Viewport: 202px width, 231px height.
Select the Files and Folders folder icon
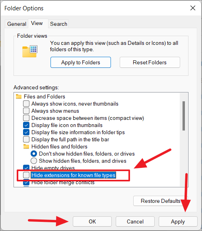coord(19,96)
